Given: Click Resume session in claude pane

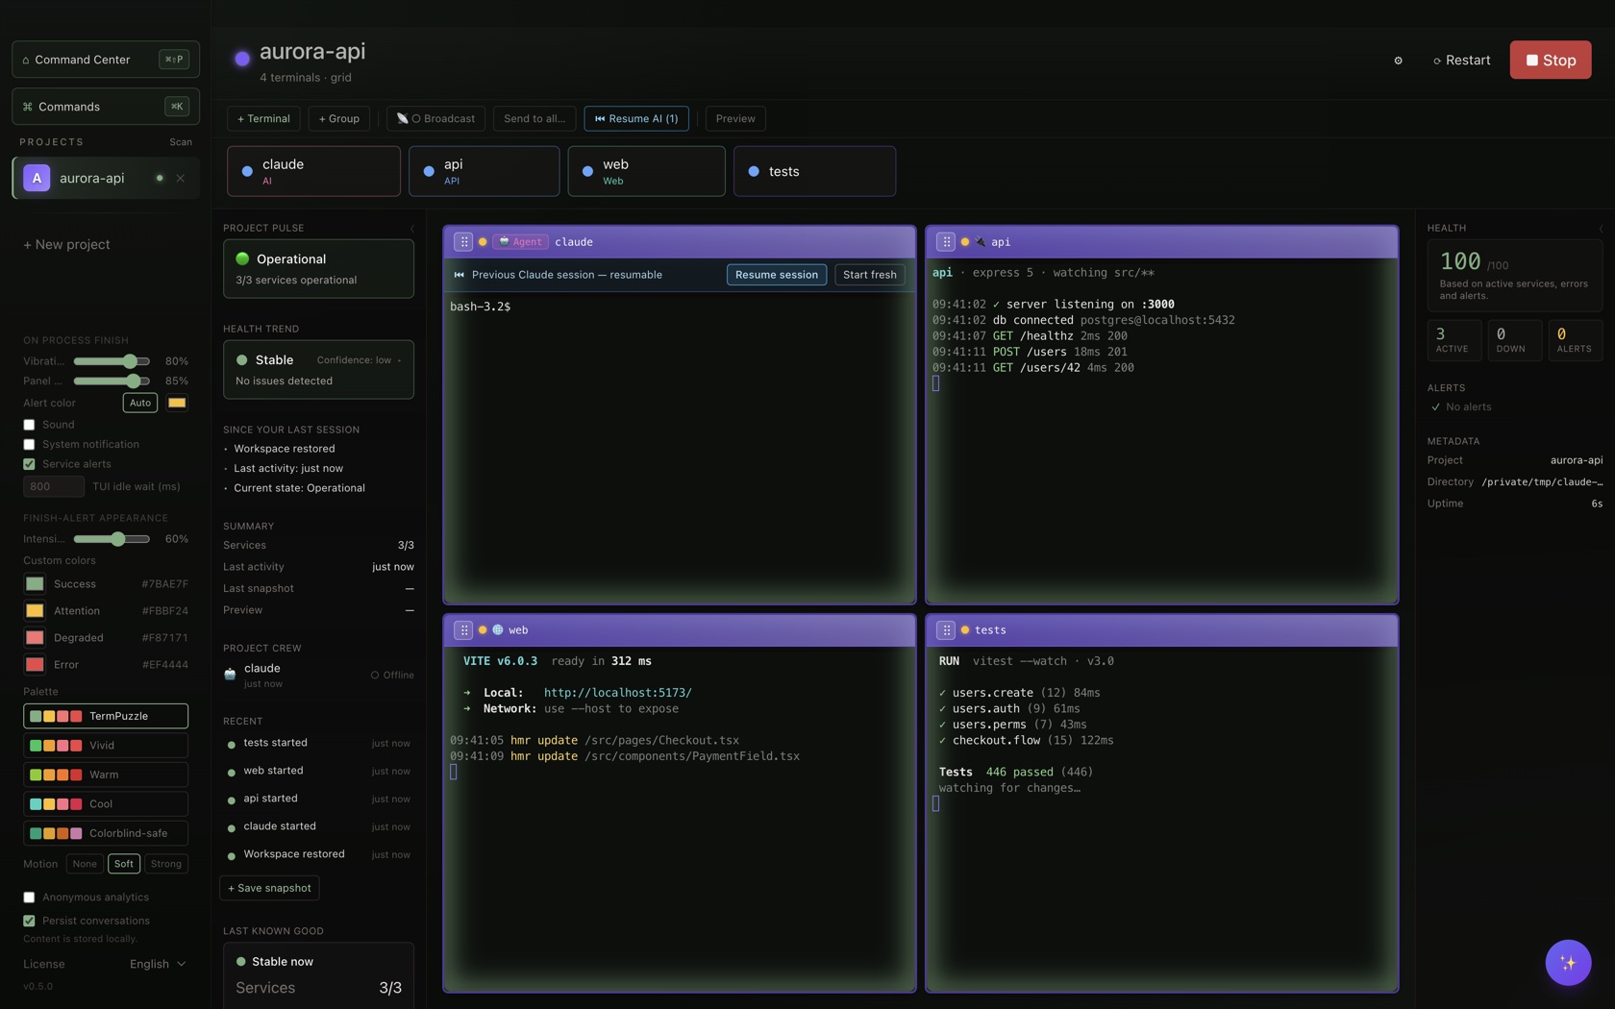Looking at the screenshot, I should point(776,275).
